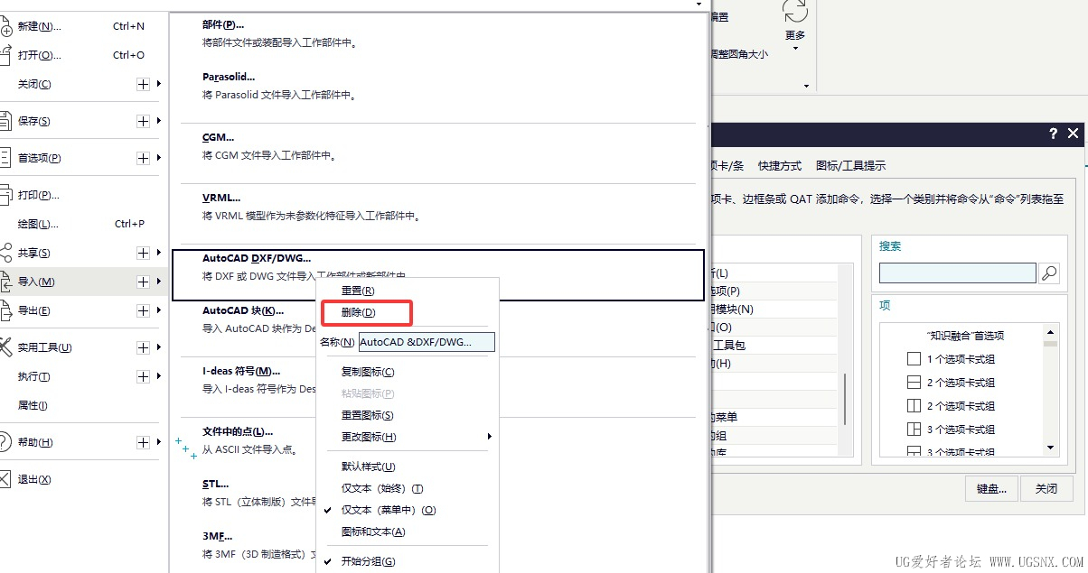Toggle 仅文本（菜单中）(O) style option
1088x573 pixels.
[x=389, y=510]
